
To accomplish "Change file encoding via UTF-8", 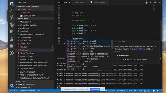I will point(129,91).
